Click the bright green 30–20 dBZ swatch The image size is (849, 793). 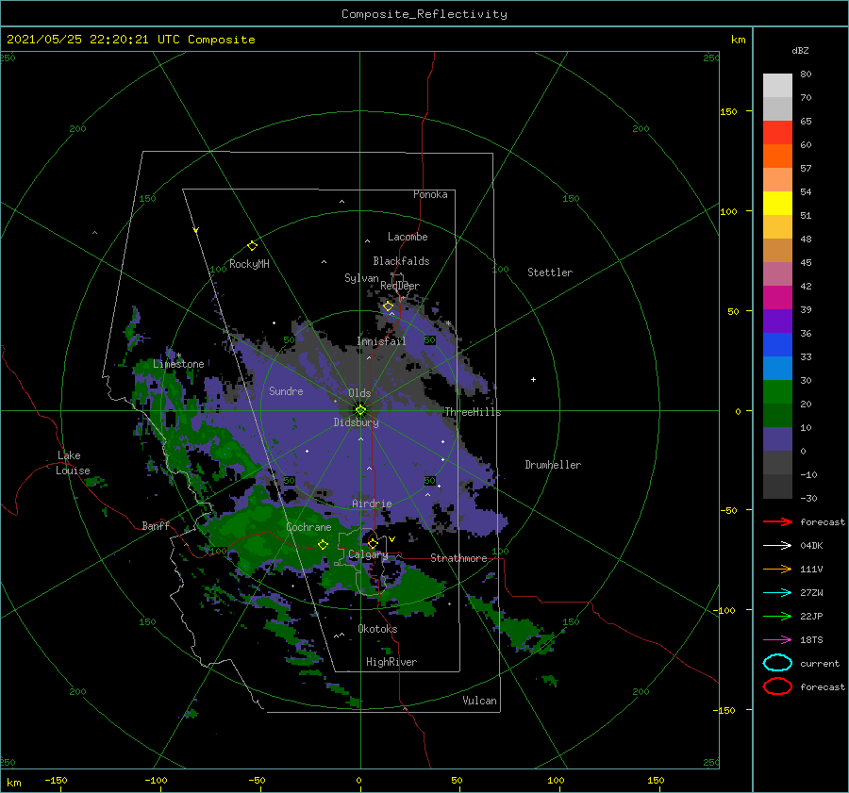pos(777,392)
